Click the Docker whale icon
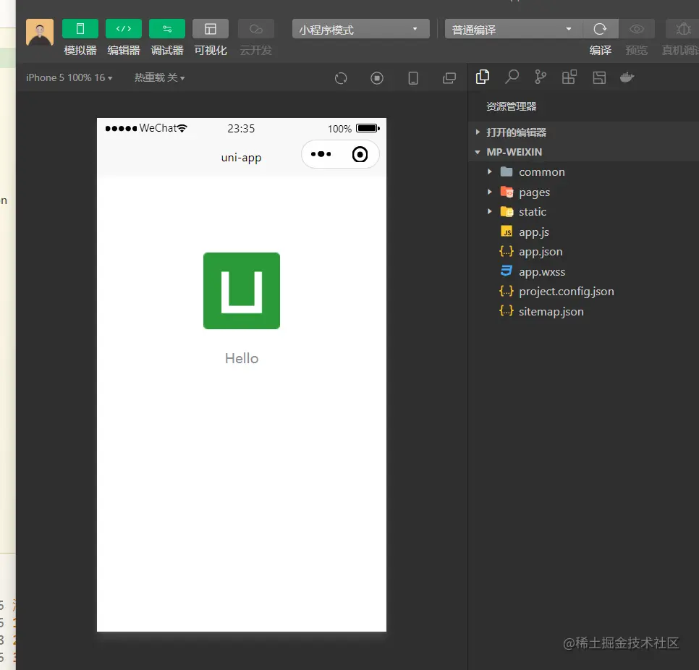 pyautogui.click(x=627, y=77)
